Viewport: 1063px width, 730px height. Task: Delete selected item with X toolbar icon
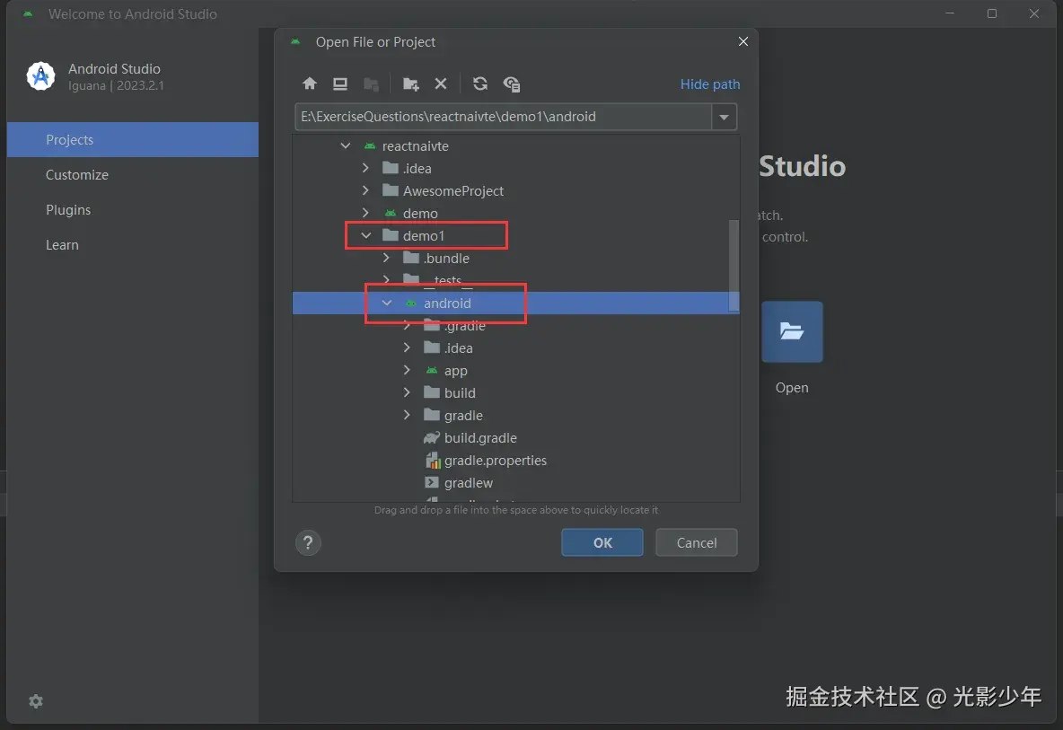[441, 84]
